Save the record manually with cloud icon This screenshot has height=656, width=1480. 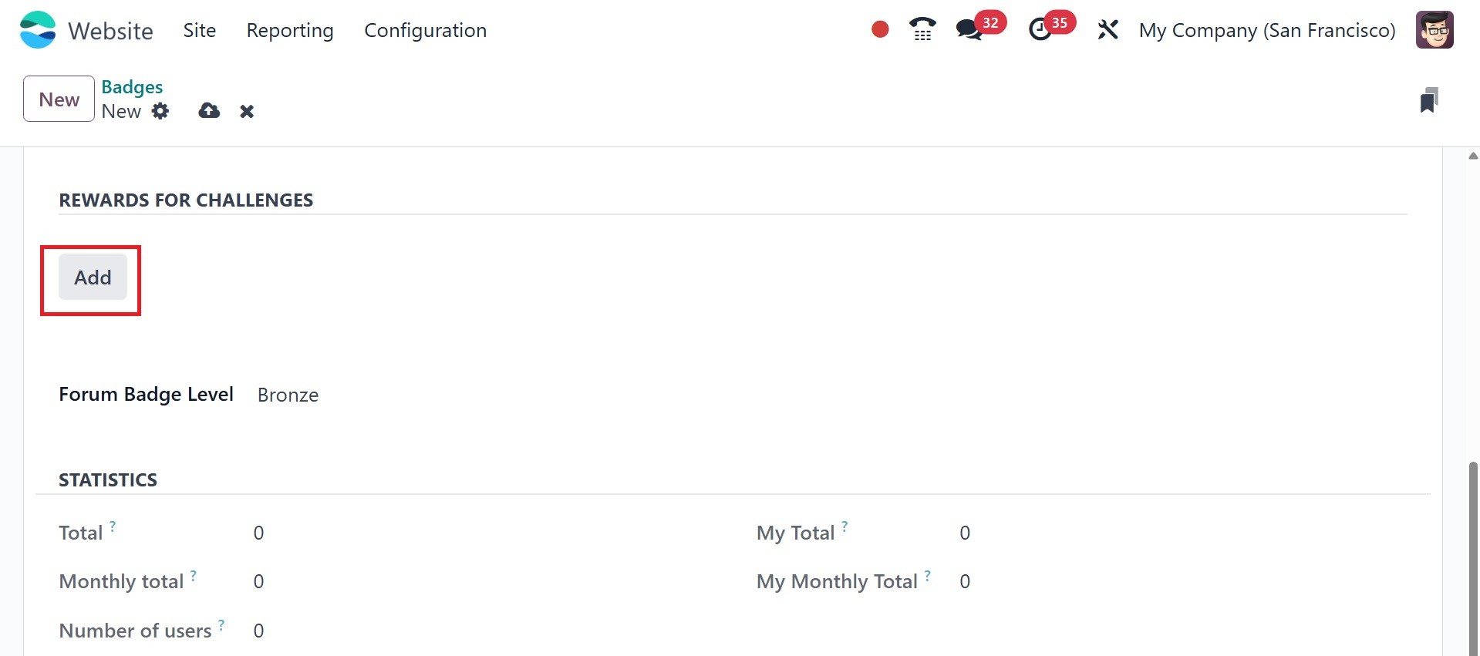click(x=209, y=111)
